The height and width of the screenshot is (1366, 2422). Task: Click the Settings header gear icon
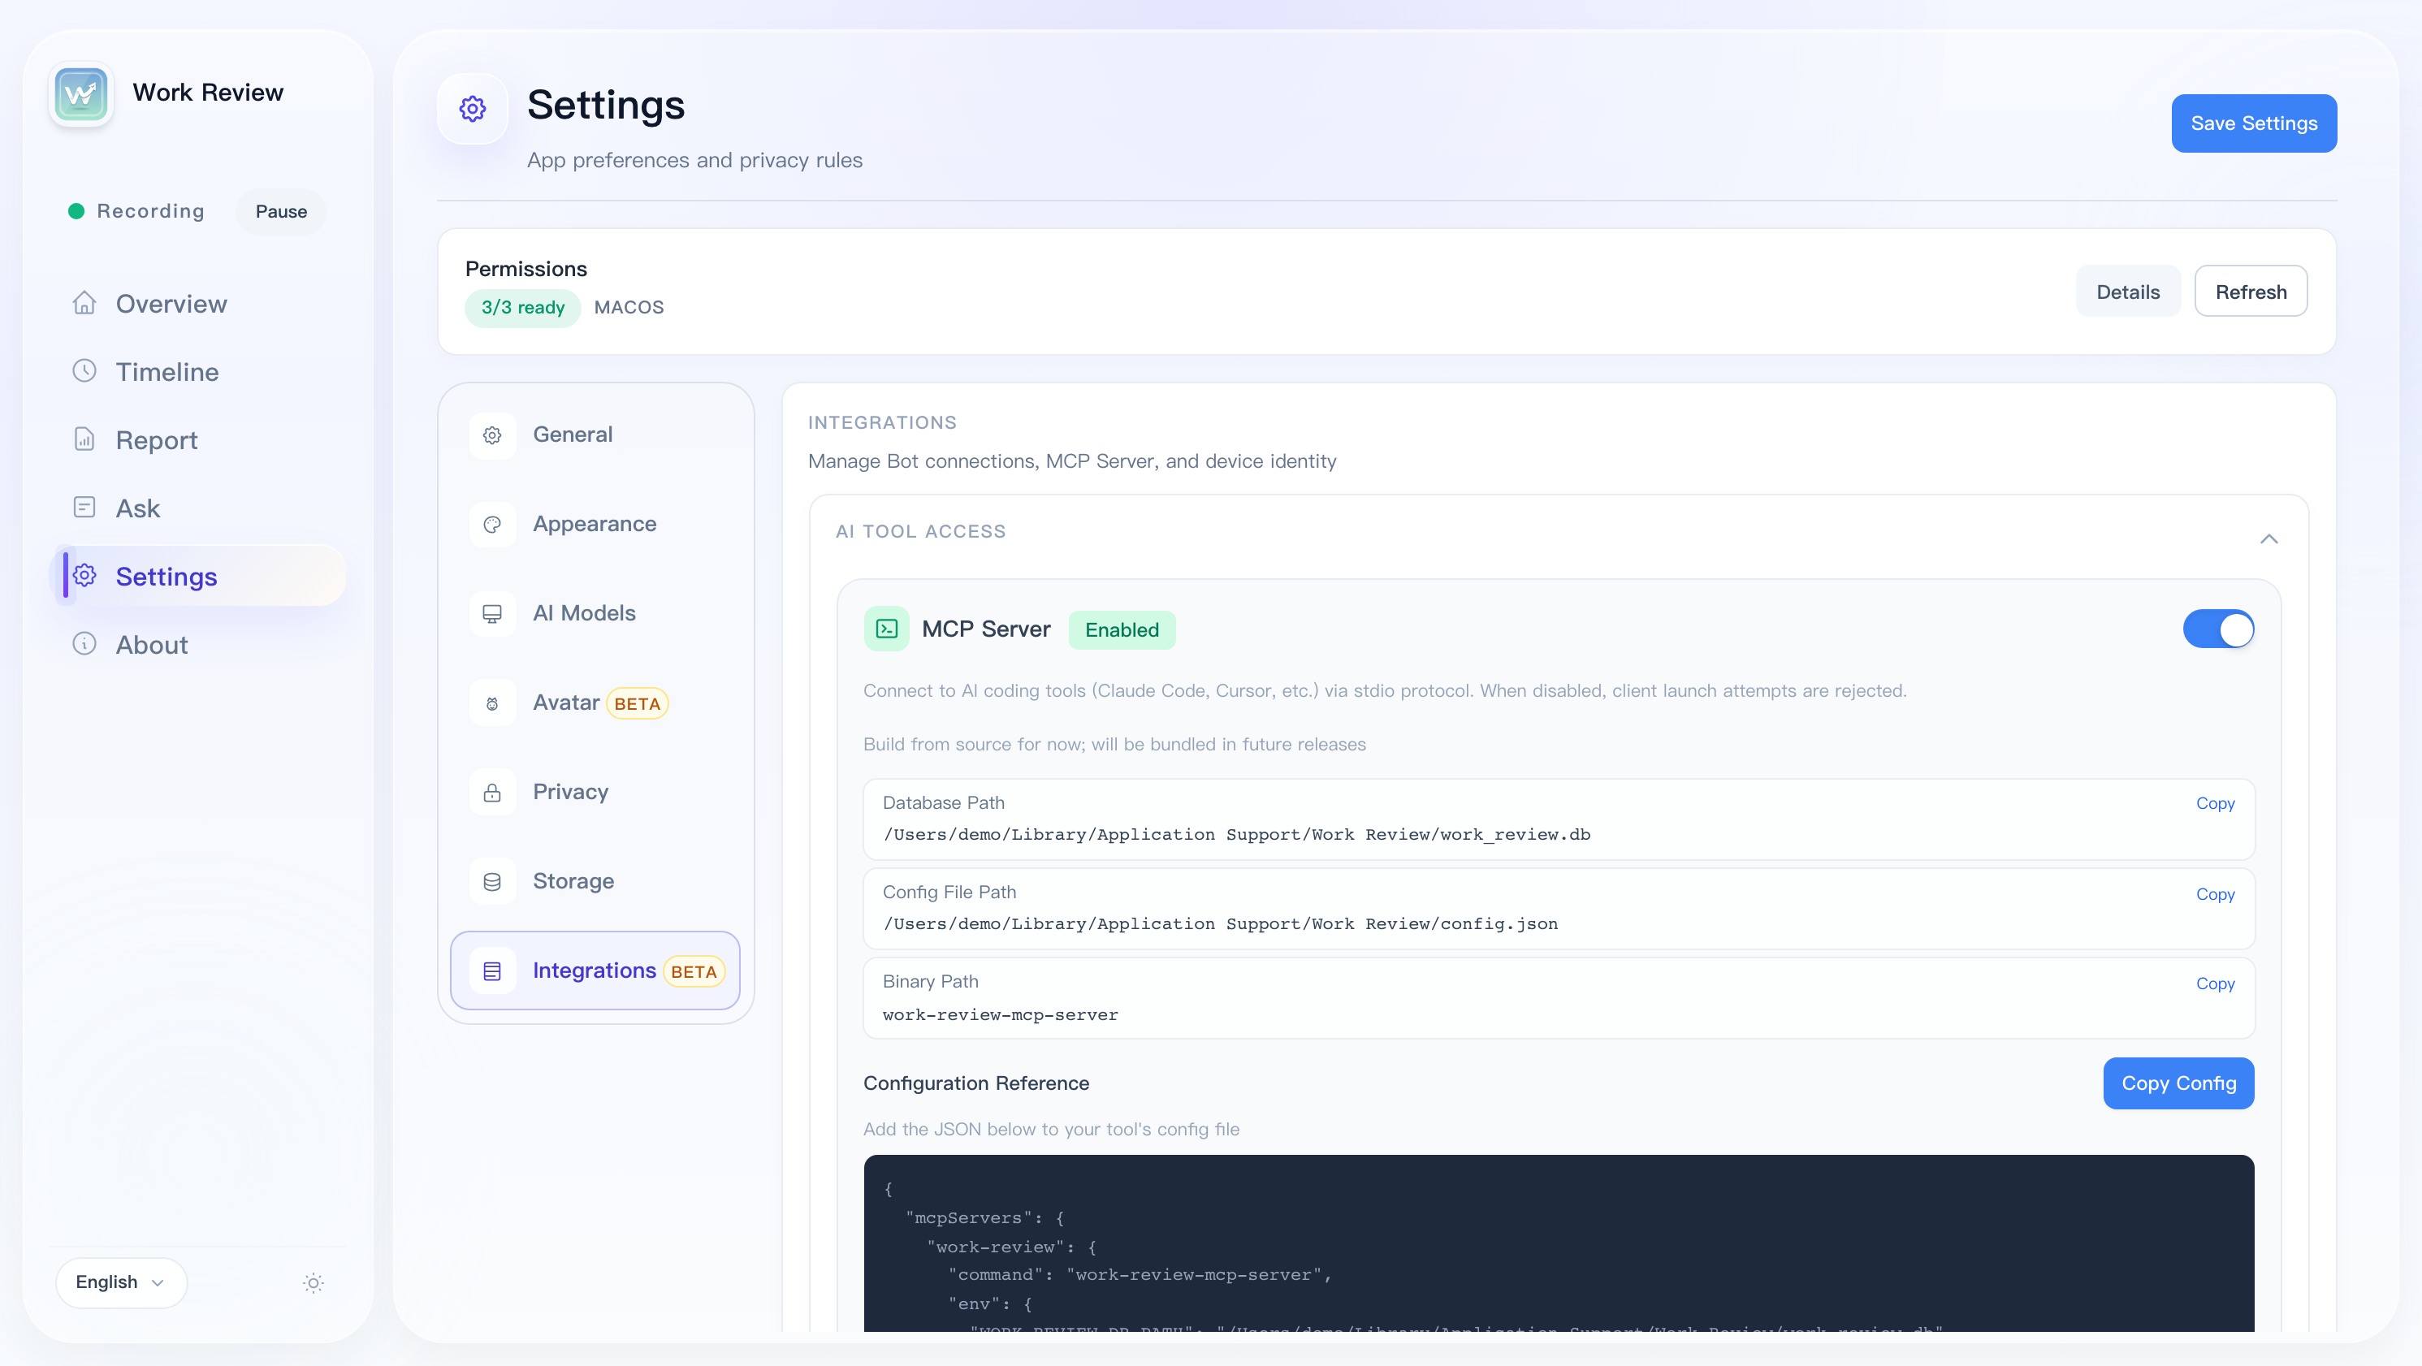click(x=472, y=109)
